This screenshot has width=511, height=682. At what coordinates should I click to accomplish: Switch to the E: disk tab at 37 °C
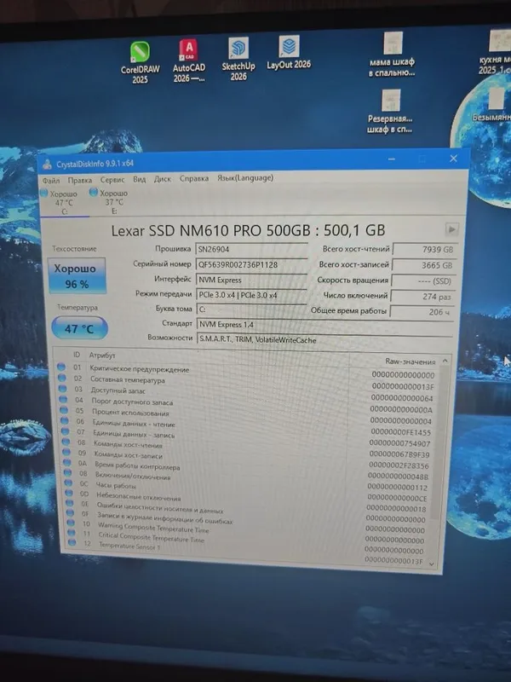[x=113, y=201]
